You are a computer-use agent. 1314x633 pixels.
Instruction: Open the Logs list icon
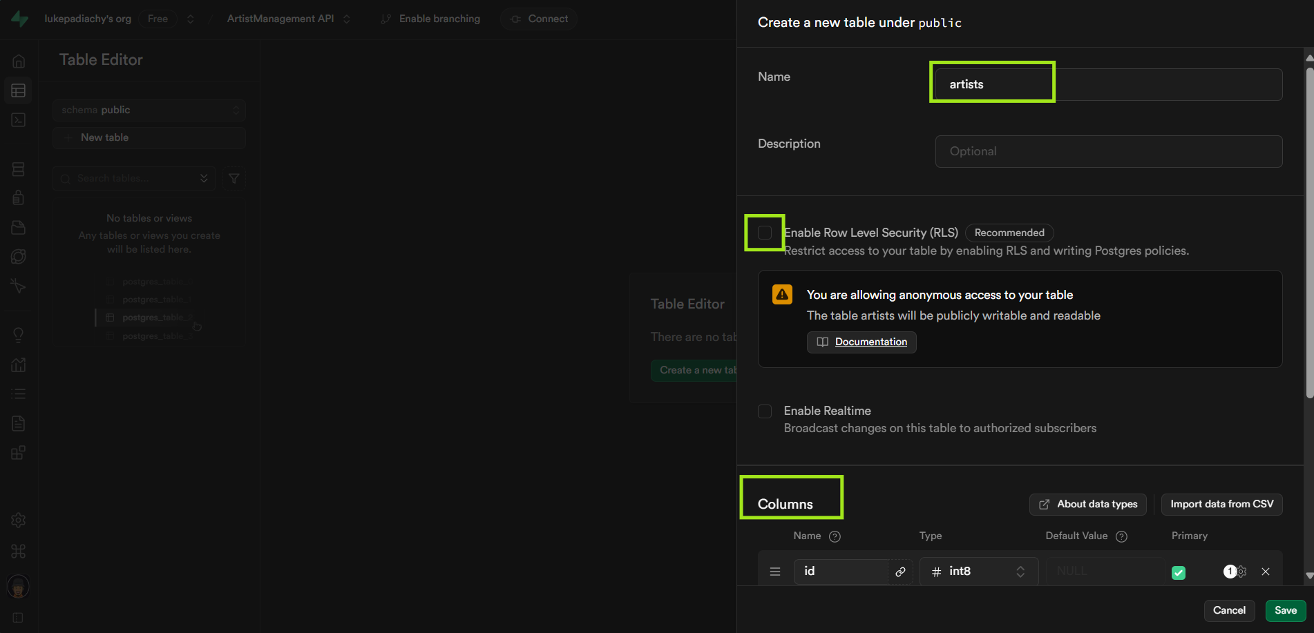(x=19, y=393)
